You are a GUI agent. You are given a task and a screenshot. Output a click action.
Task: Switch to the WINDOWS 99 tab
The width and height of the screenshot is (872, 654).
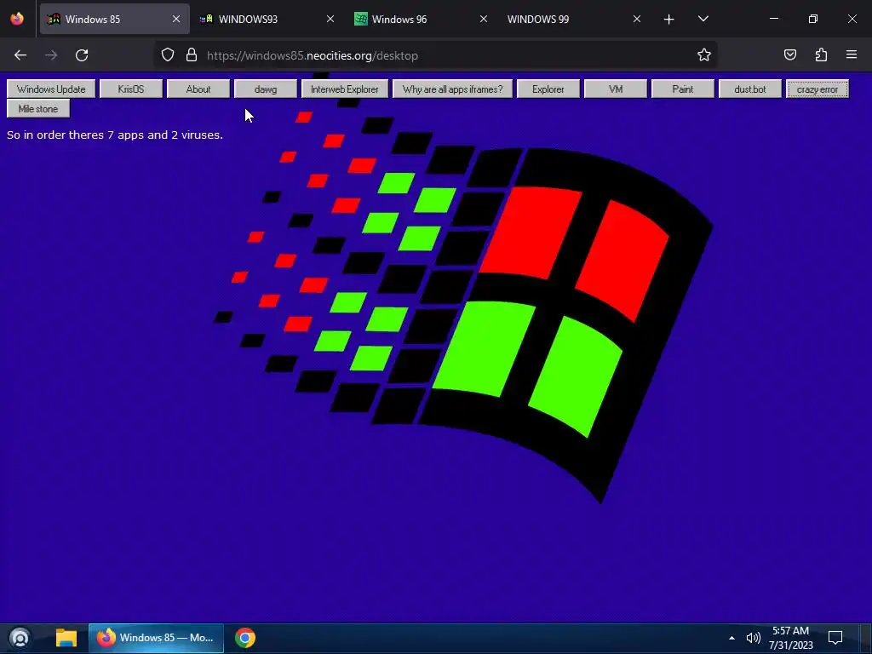575,19
